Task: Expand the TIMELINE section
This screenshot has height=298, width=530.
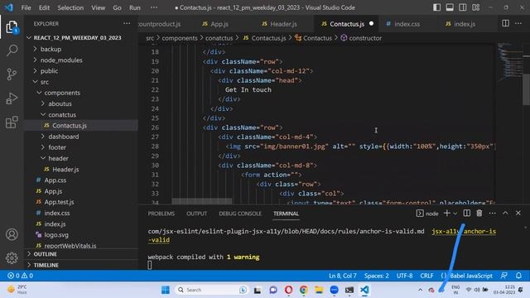Action: (46, 265)
